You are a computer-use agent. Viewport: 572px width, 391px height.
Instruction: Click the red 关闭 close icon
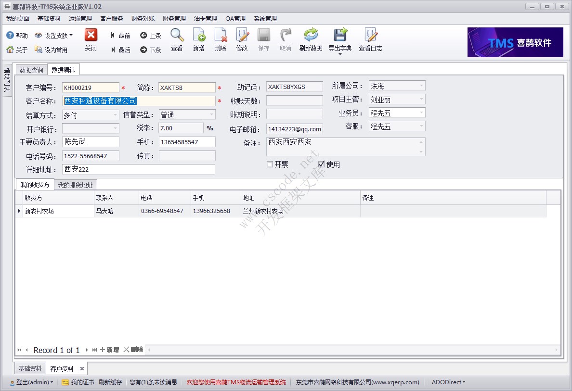(x=91, y=35)
